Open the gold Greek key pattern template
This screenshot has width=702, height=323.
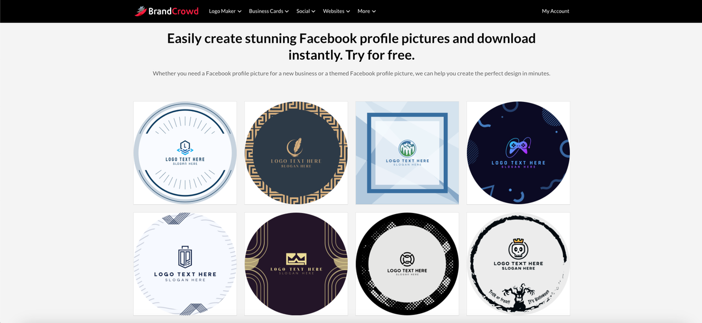tap(296, 153)
